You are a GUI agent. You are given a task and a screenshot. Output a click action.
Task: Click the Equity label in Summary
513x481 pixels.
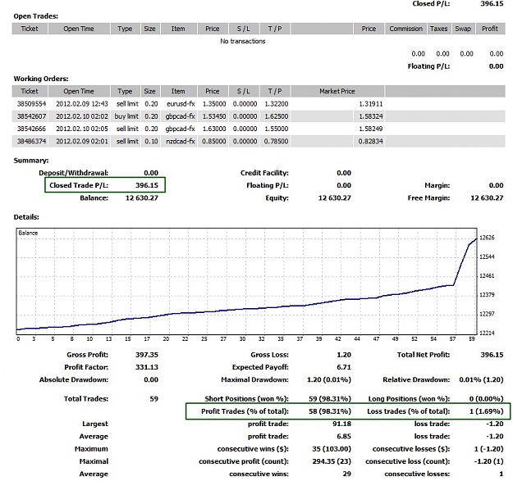pos(277,197)
